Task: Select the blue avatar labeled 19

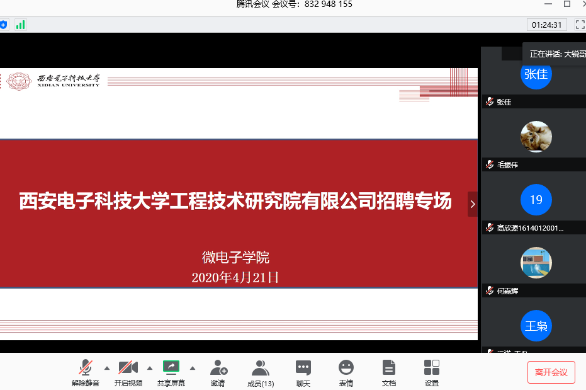Action: 536,199
